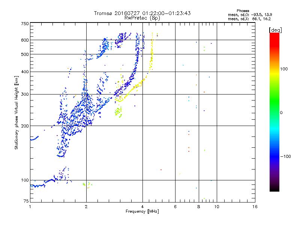The height and width of the screenshot is (225, 300).
Task: Click the black bottom of the phase colorbar
Action: 274,189
